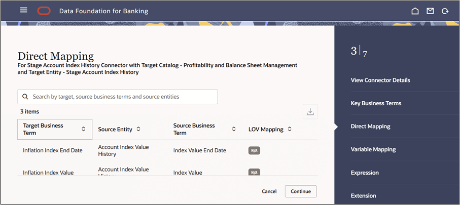Sort by Target Business Term column
Viewport: 460px width, 205px height.
click(83, 129)
